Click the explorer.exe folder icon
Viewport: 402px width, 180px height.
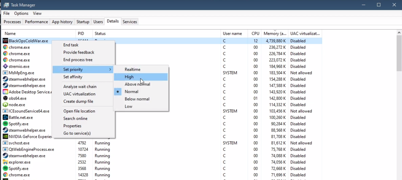point(6,162)
